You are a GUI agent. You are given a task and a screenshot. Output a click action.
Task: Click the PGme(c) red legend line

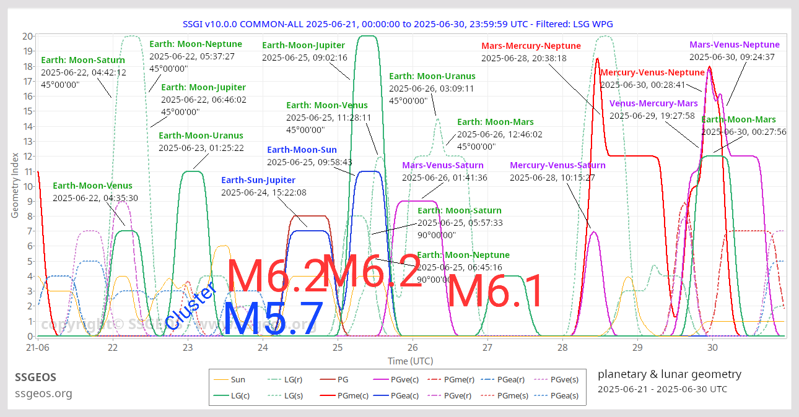327,396
